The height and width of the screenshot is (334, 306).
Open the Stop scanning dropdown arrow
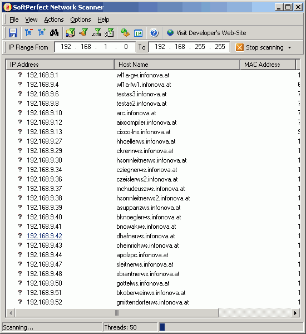tap(289, 47)
